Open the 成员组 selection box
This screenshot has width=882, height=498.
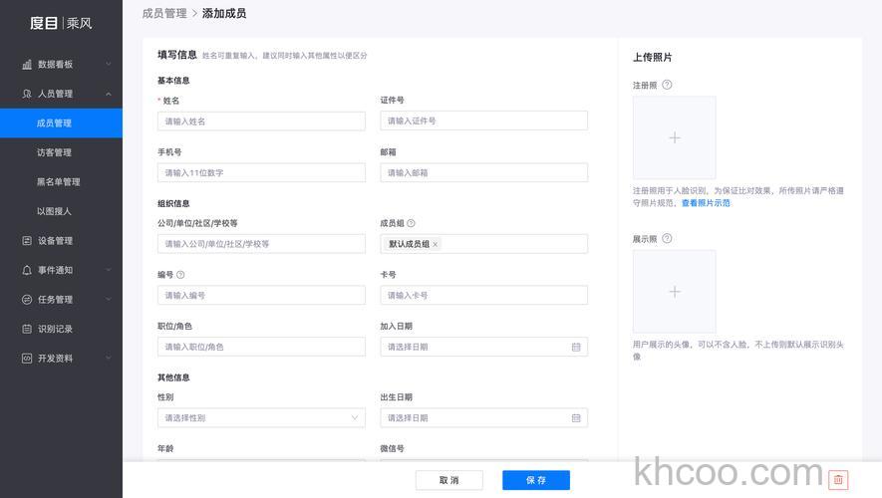pos(483,244)
